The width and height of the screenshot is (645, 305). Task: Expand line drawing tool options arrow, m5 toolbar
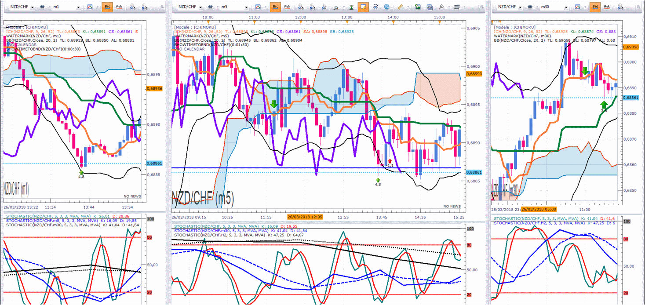[449, 7]
